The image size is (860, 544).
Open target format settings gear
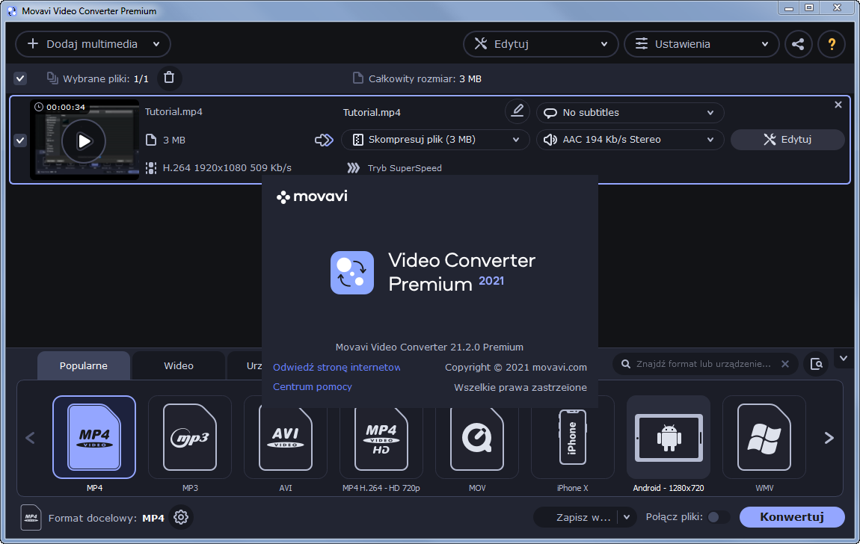pos(181,517)
